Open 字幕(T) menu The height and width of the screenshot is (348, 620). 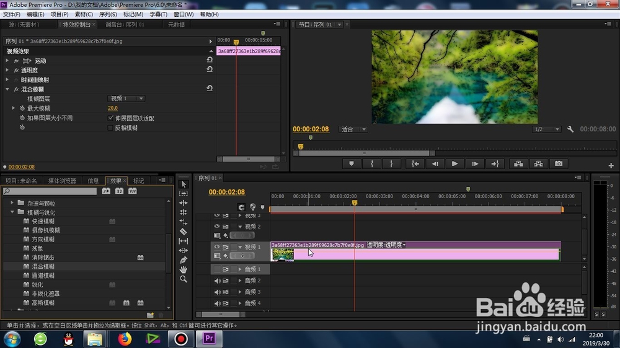click(x=158, y=14)
